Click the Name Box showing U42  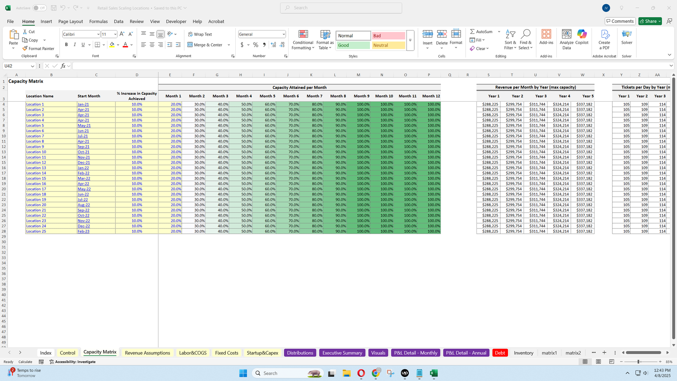tap(16, 66)
